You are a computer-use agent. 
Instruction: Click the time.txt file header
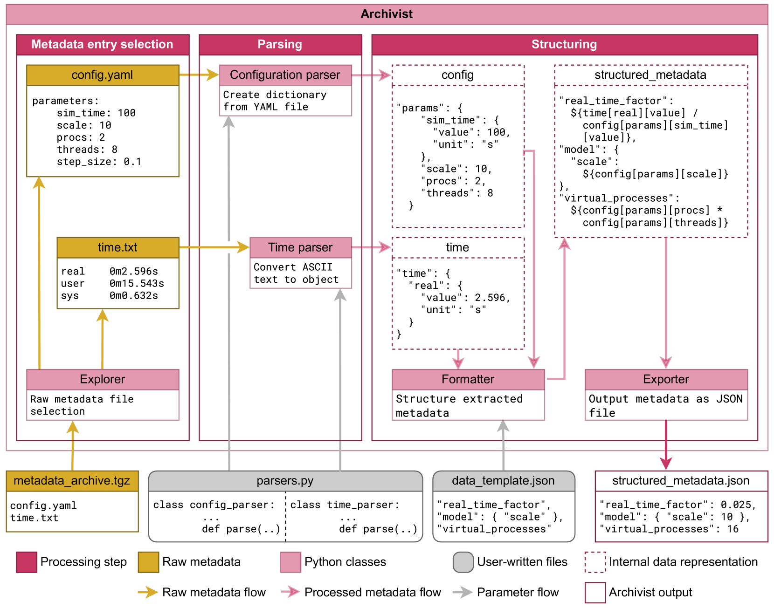[x=117, y=247]
